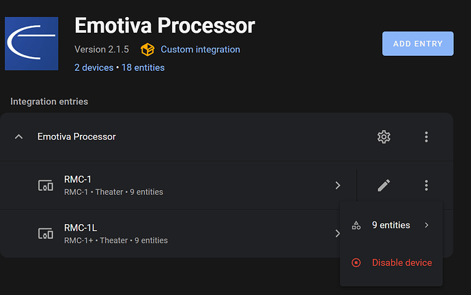Click the device icon beside RMC-1L

pyautogui.click(x=46, y=234)
